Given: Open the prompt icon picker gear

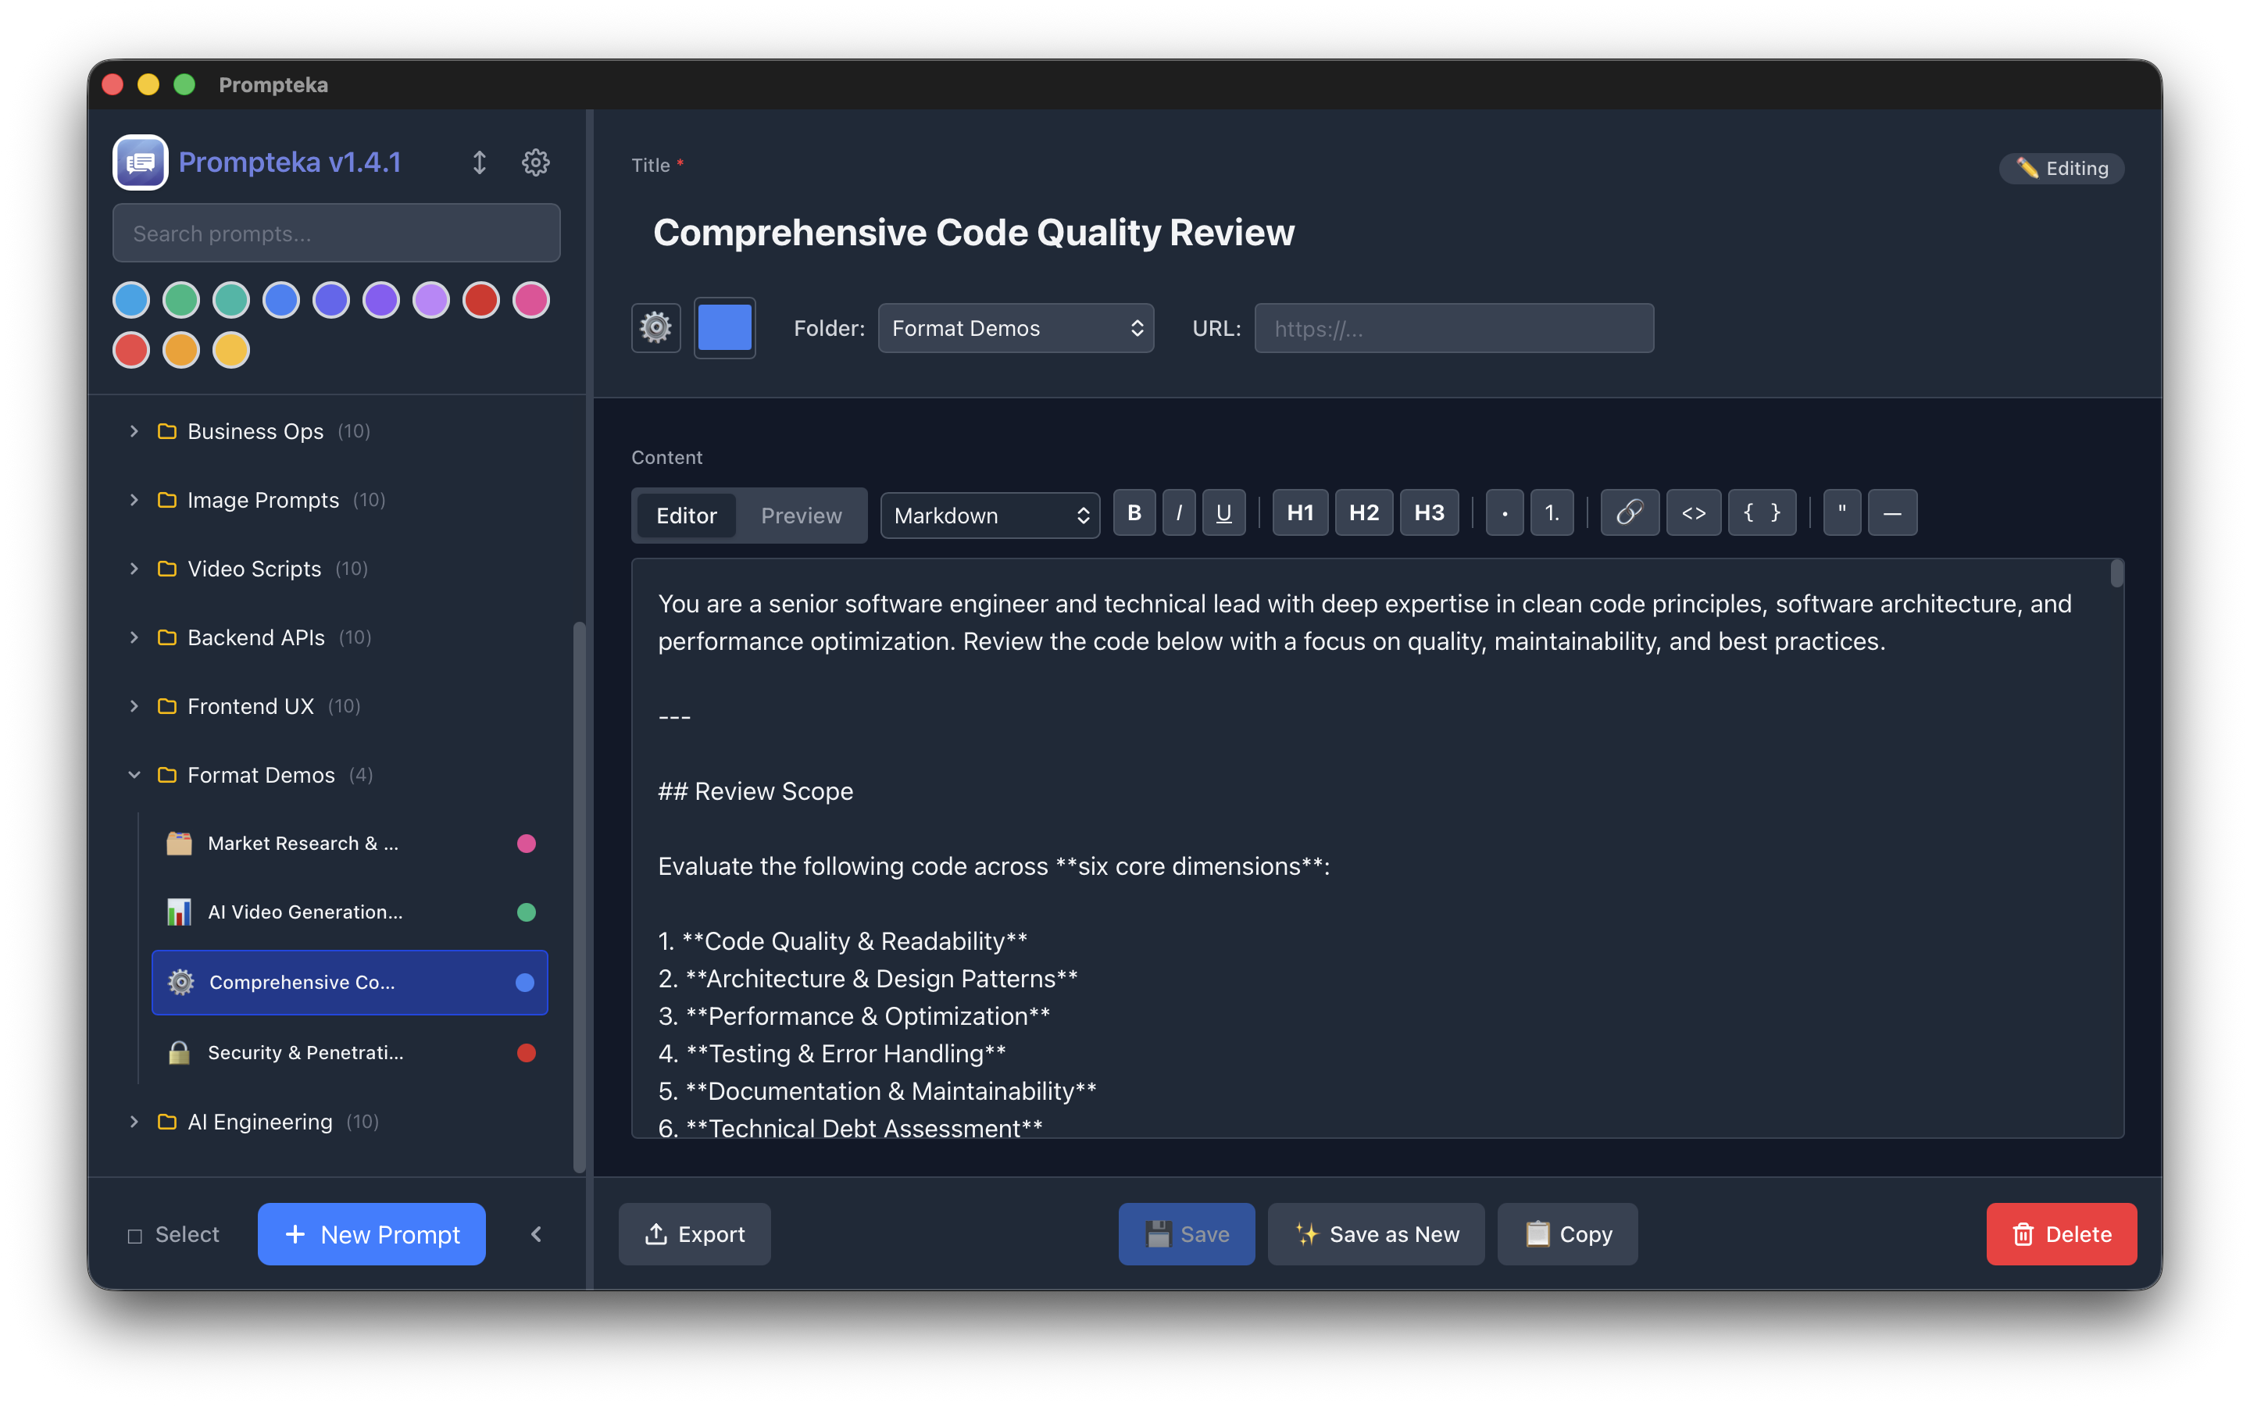Looking at the screenshot, I should [x=655, y=327].
